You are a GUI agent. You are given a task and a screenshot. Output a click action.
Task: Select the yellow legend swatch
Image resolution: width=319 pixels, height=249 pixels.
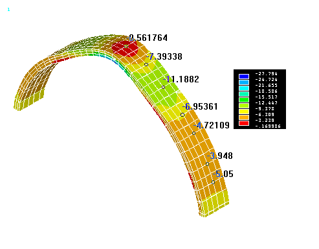point(244,112)
